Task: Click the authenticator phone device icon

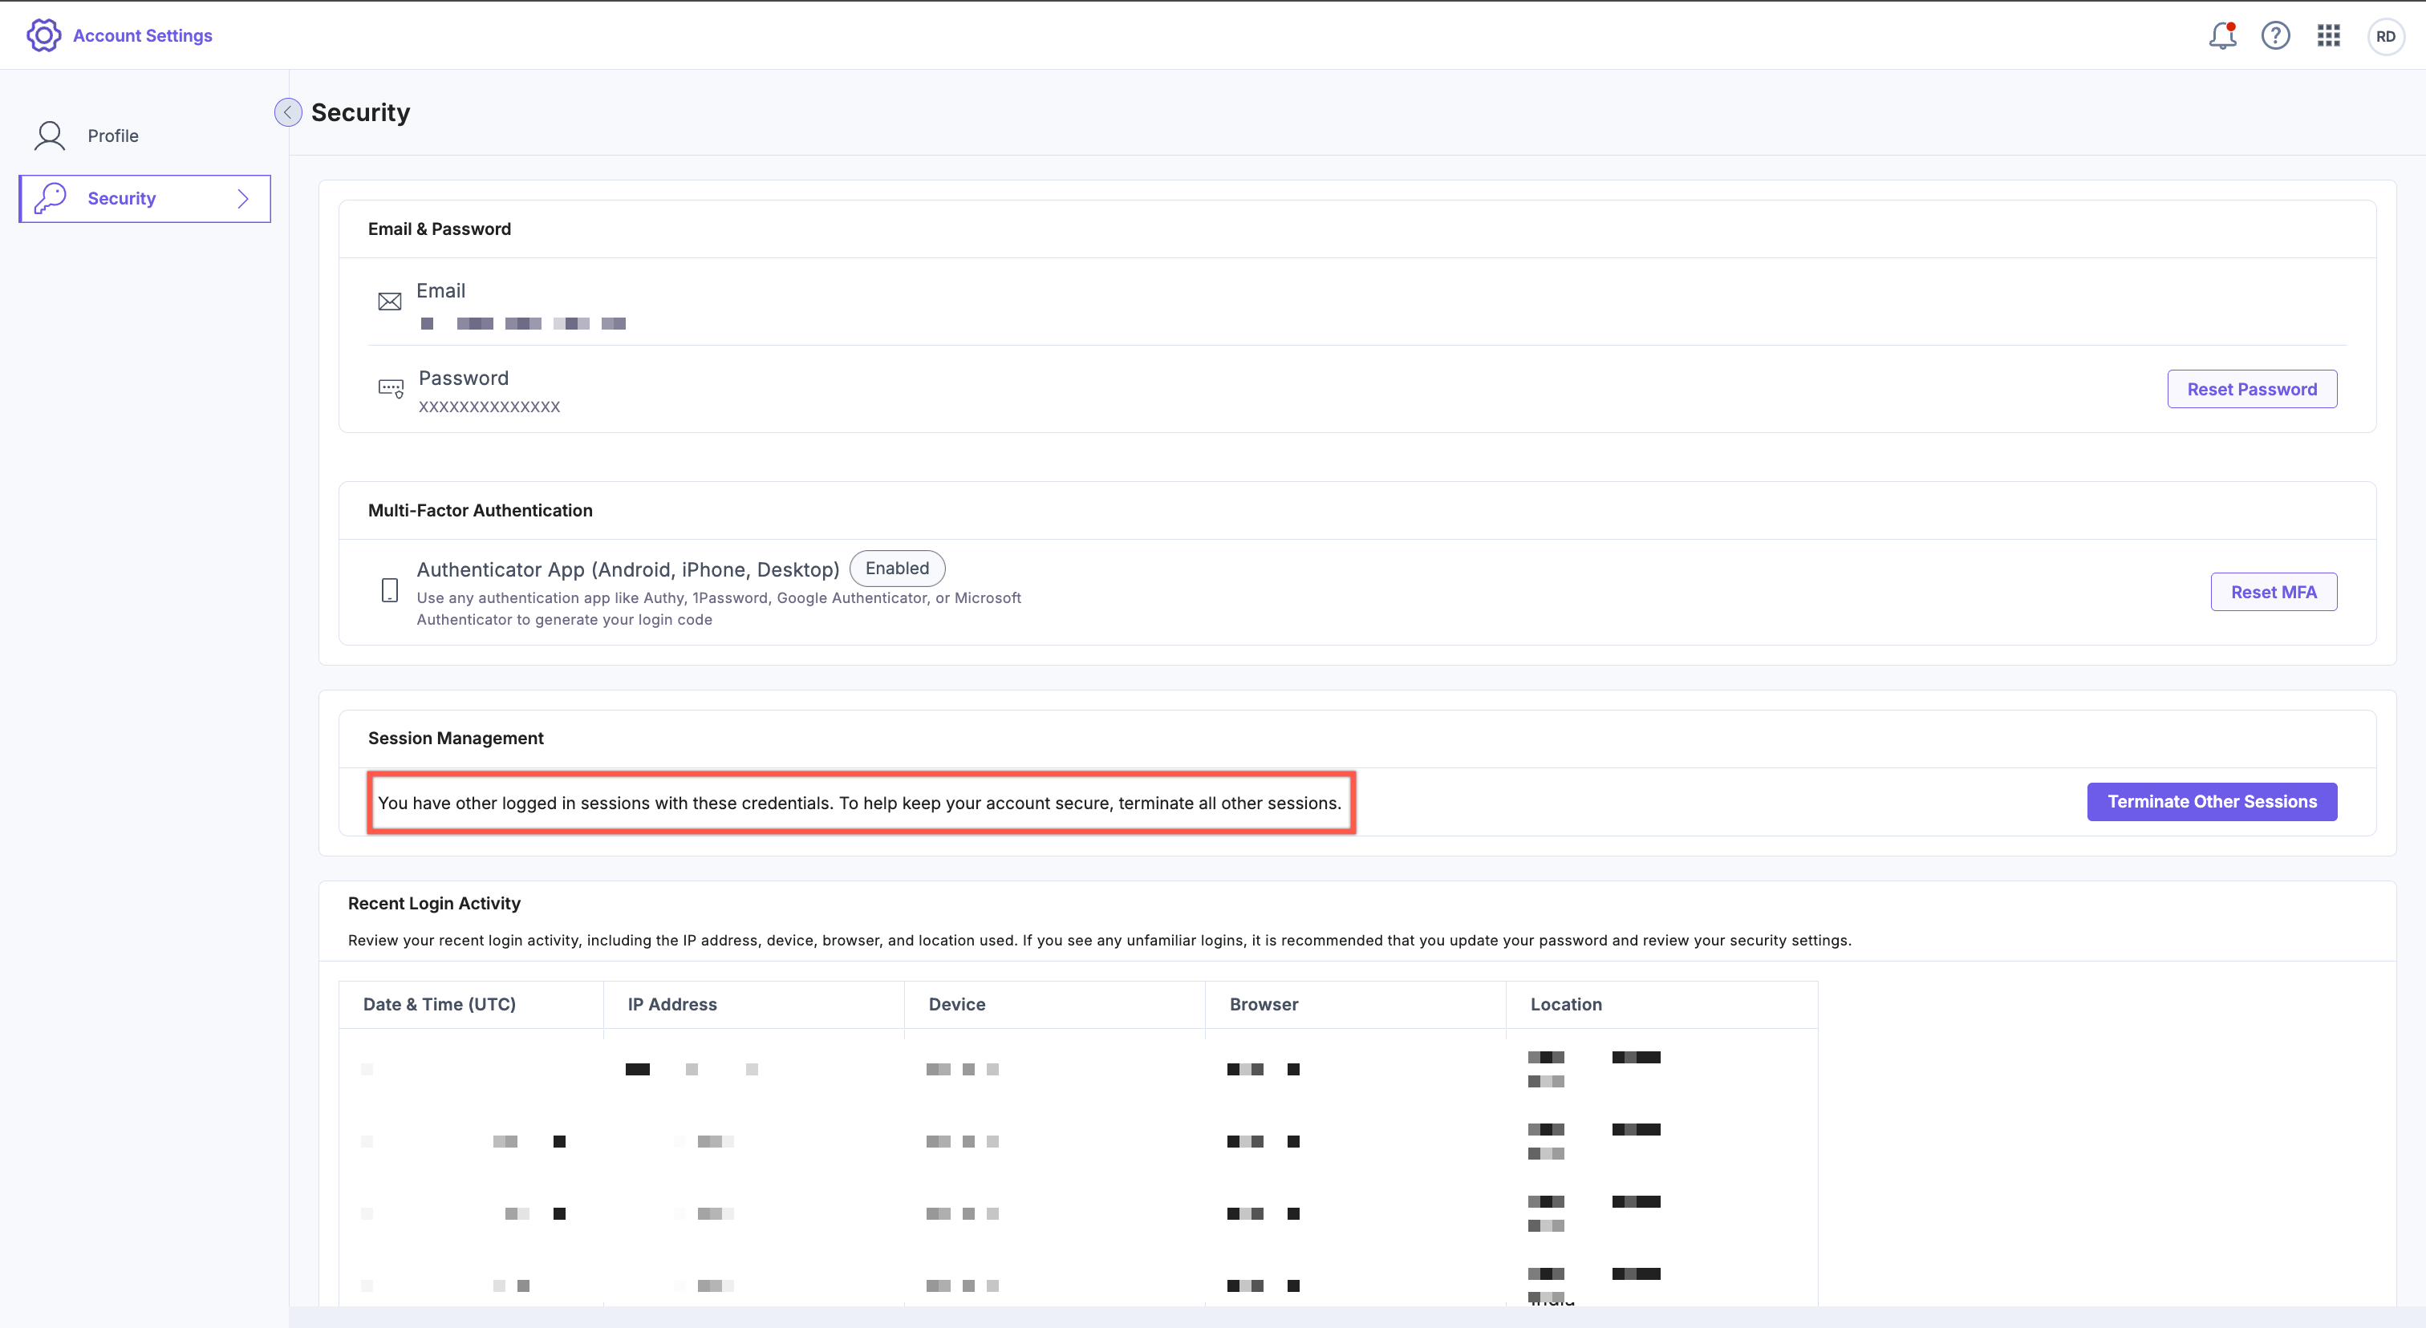Action: click(390, 591)
